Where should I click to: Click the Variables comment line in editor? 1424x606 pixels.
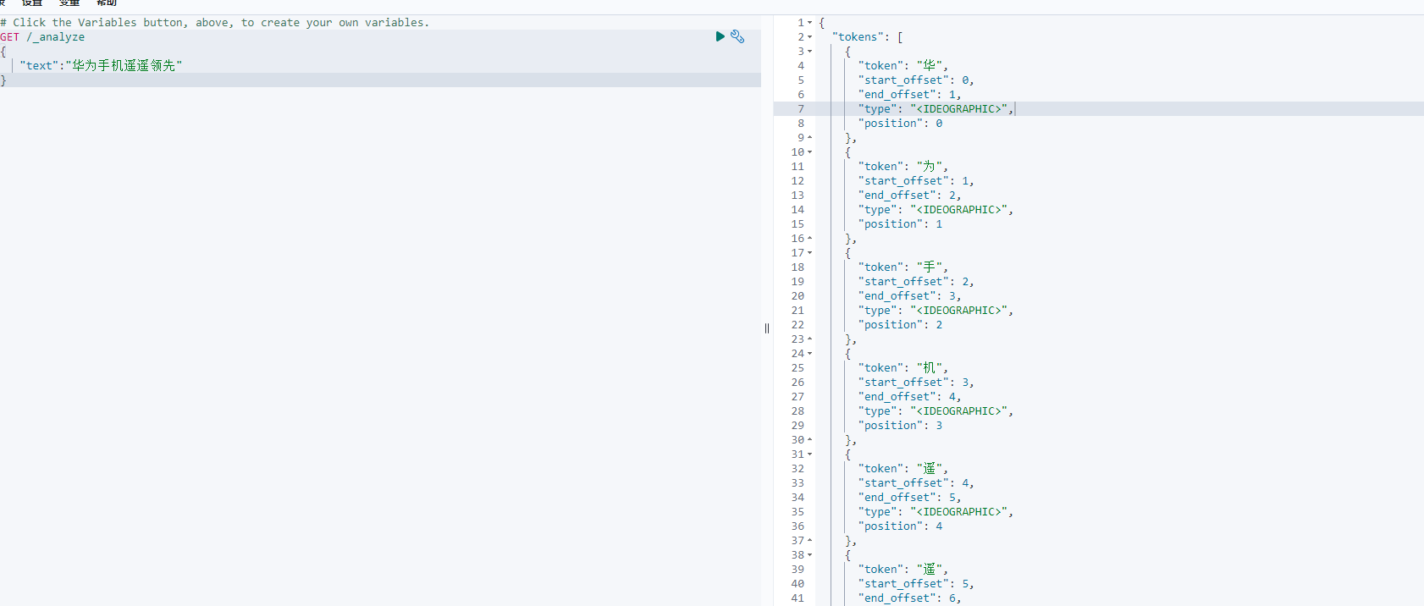pyautogui.click(x=215, y=23)
